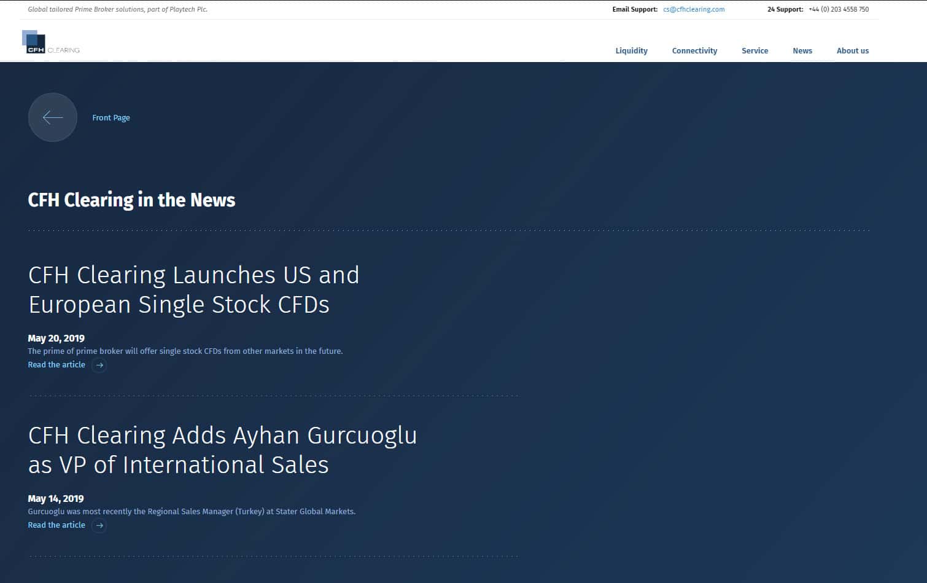Open the Liquidity menu
This screenshot has height=583, width=927.
click(631, 51)
